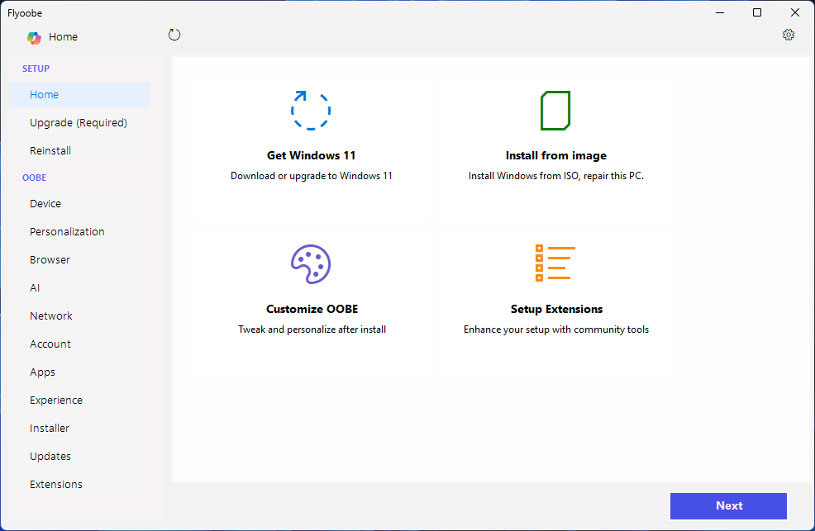Click the SETUP section heading
This screenshot has height=531, width=815.
(36, 69)
